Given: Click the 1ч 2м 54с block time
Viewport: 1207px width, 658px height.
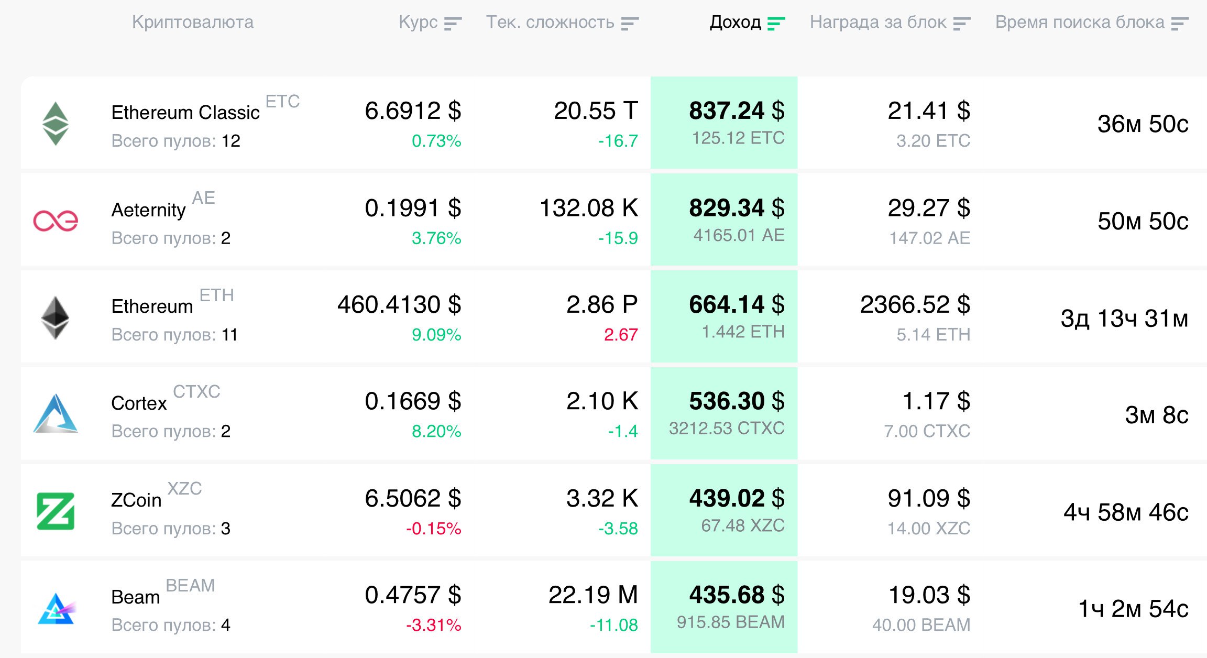Looking at the screenshot, I should 1133,609.
